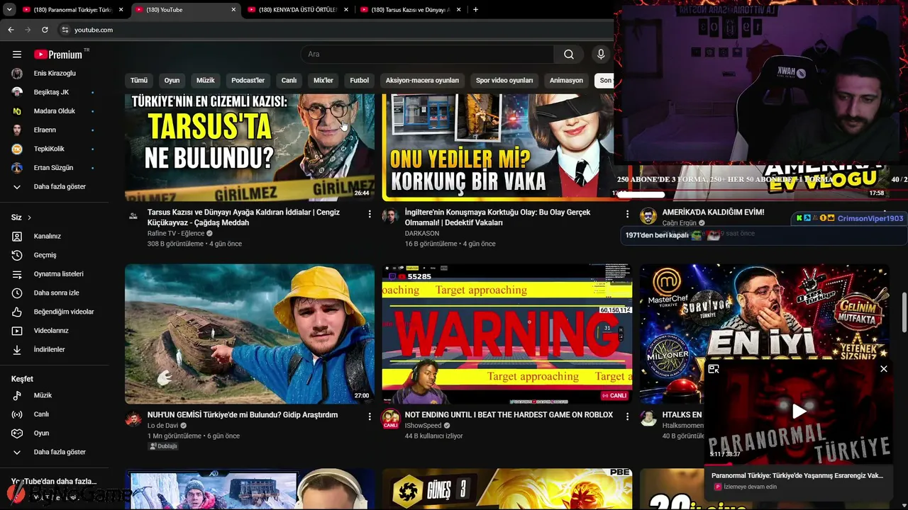Open the DARKASON channel avatar
The height and width of the screenshot is (510, 908).
pyautogui.click(x=390, y=215)
